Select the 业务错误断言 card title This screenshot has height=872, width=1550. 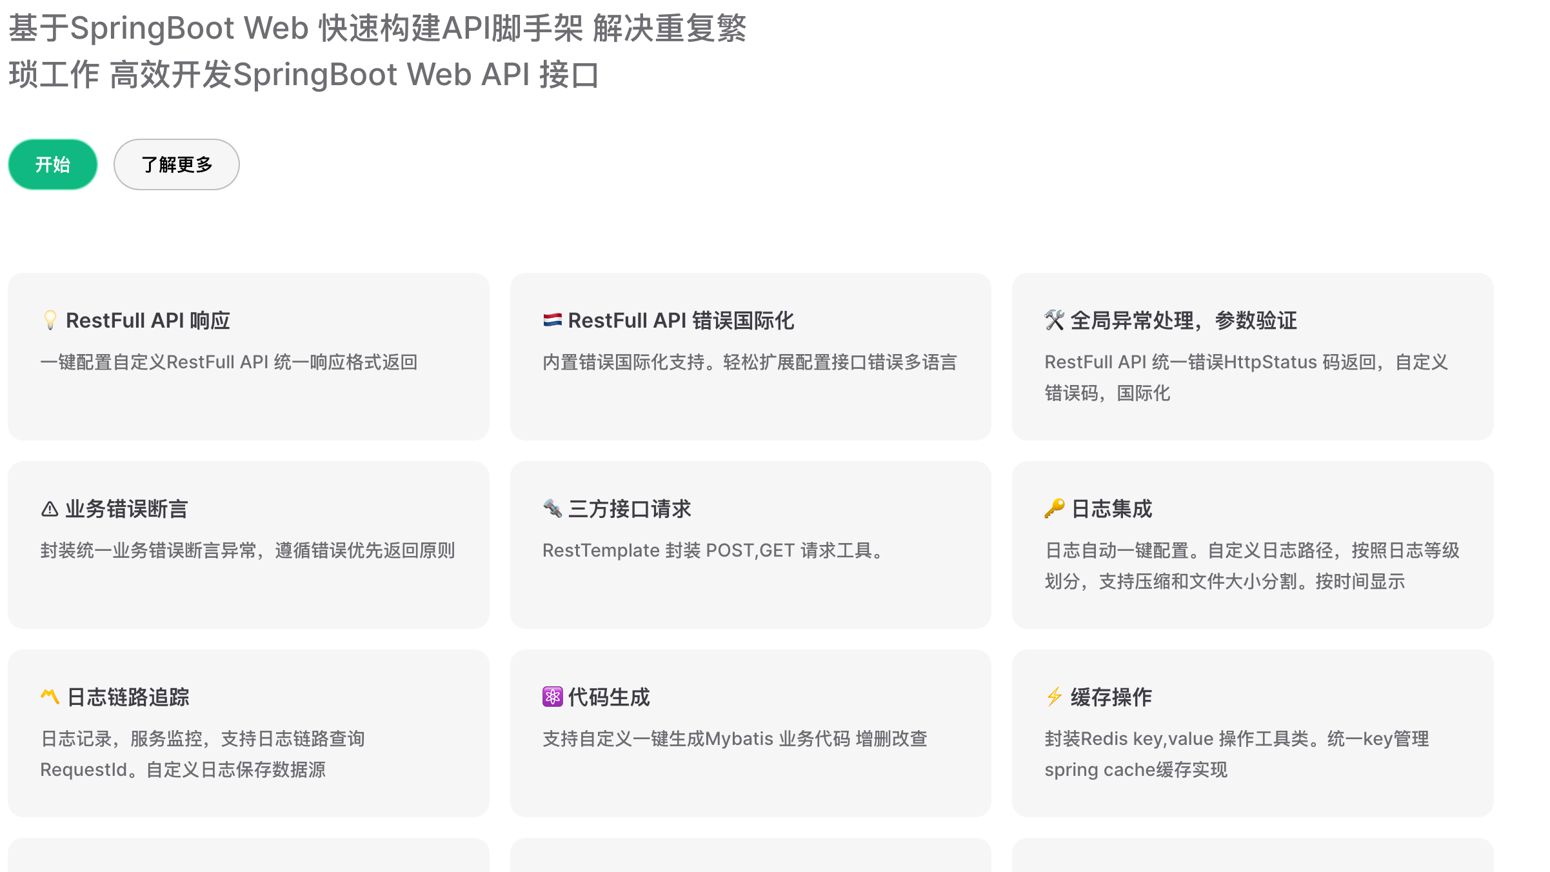pyautogui.click(x=126, y=509)
